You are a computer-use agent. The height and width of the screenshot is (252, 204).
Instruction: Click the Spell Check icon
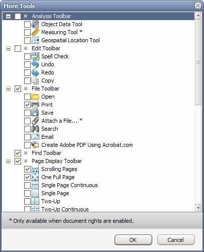click(35, 56)
